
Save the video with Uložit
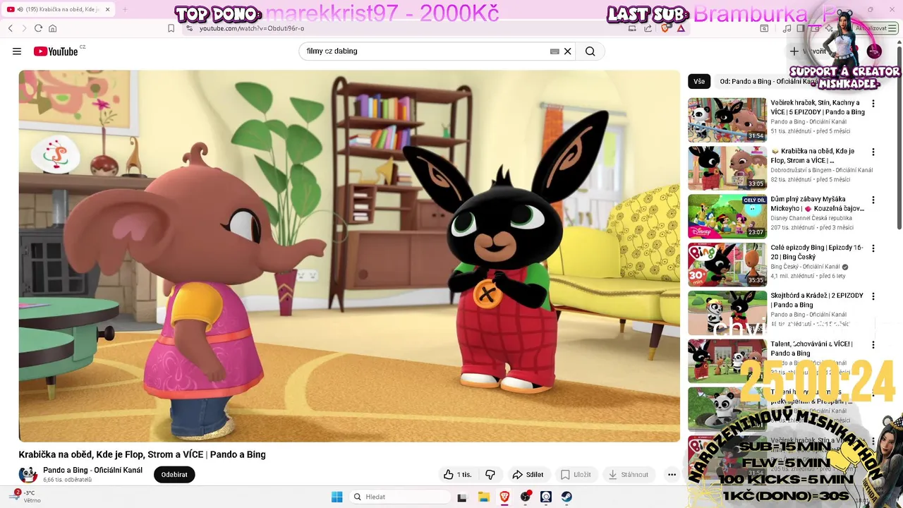point(576,475)
